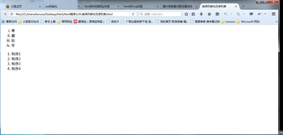Show more bookmarks with the chevron
Image resolution: width=283 pixels, height=135 pixels.
click(x=277, y=22)
